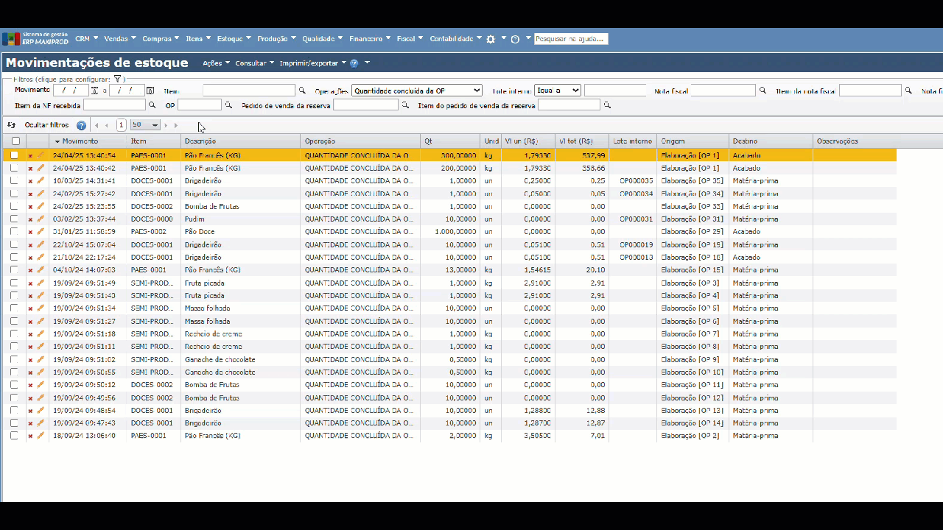Open the Imprimir/exportar action menu

312,63
